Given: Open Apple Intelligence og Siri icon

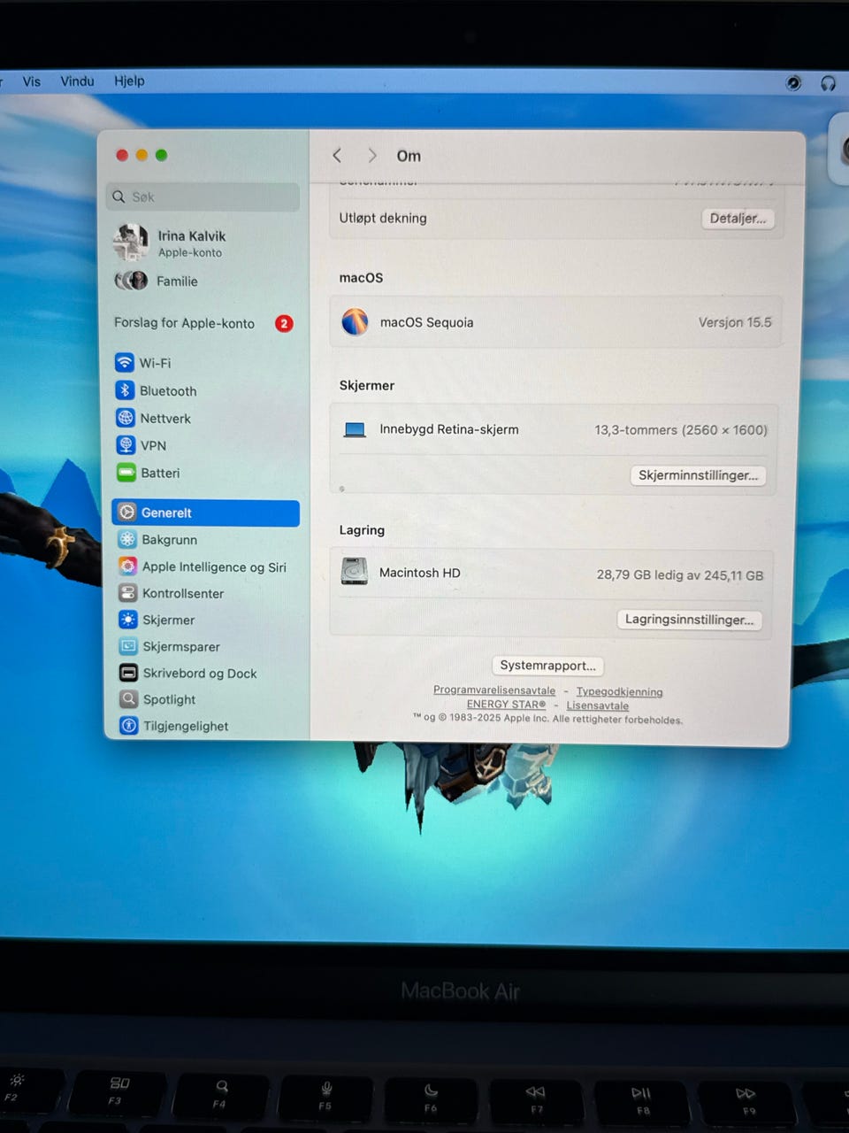Looking at the screenshot, I should click(x=128, y=566).
